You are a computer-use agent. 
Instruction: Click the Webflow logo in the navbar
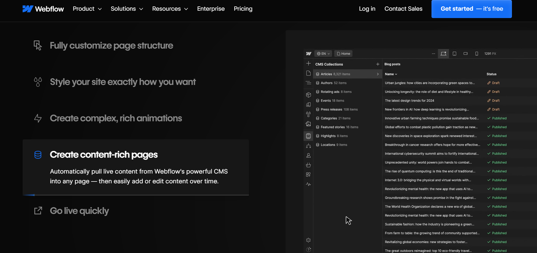pos(43,9)
